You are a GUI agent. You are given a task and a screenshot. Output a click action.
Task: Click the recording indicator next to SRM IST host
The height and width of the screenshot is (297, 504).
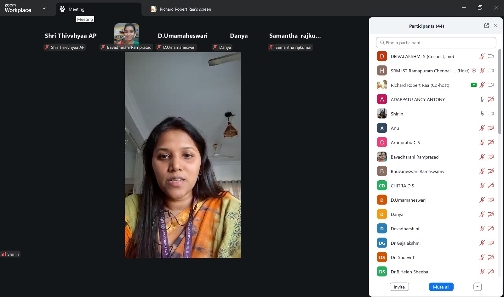point(474,70)
